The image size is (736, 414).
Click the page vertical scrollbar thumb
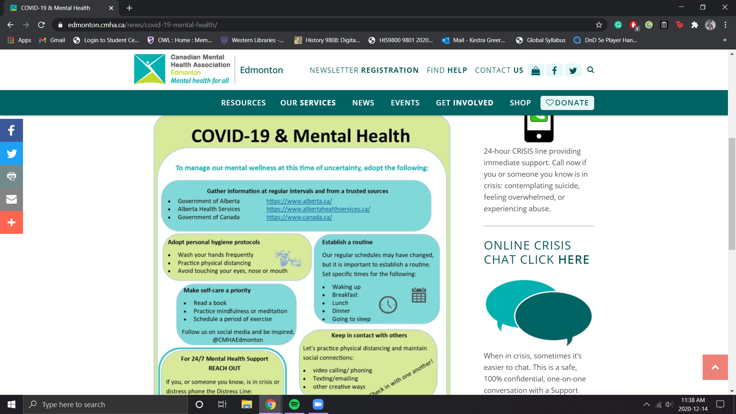pyautogui.click(x=732, y=194)
